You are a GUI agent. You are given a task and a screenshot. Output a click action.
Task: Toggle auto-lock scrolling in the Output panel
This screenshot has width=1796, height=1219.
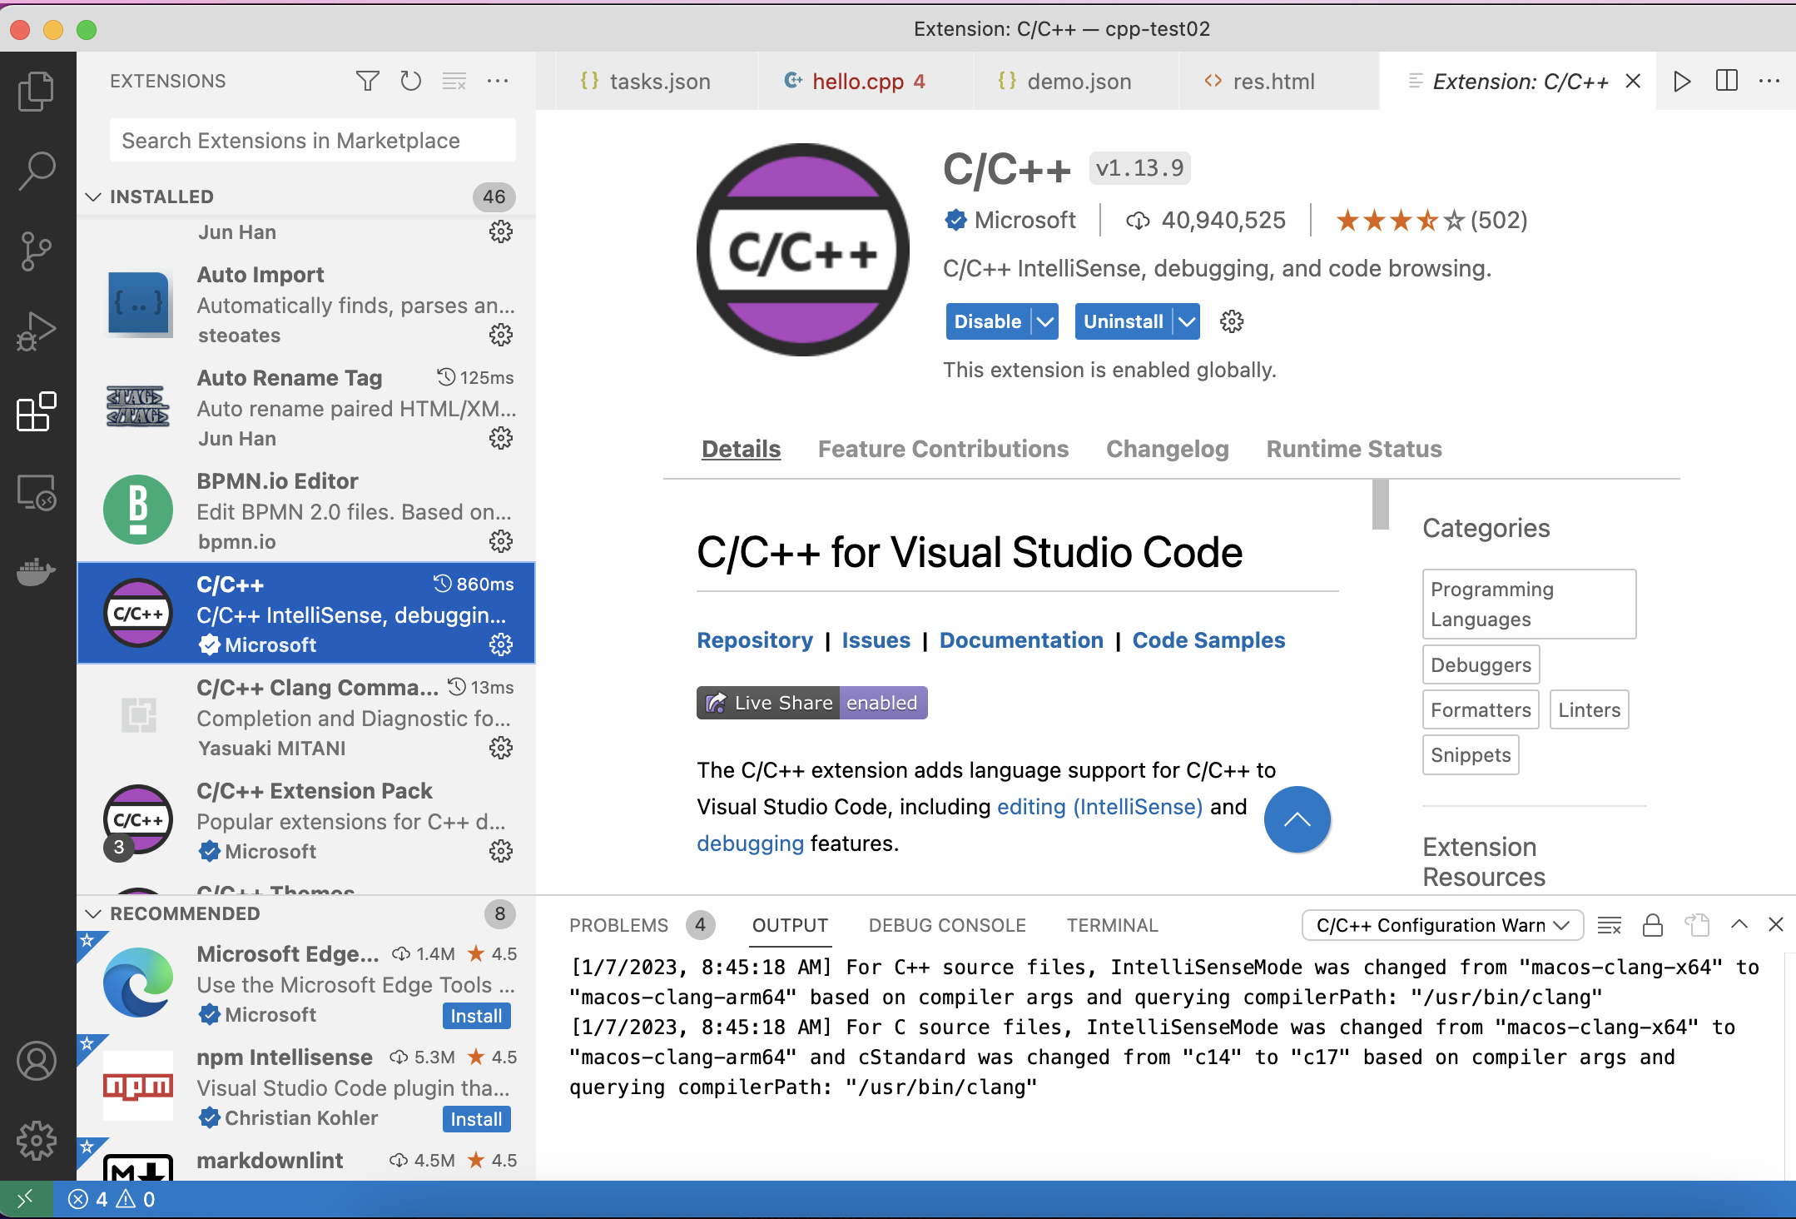(1653, 925)
